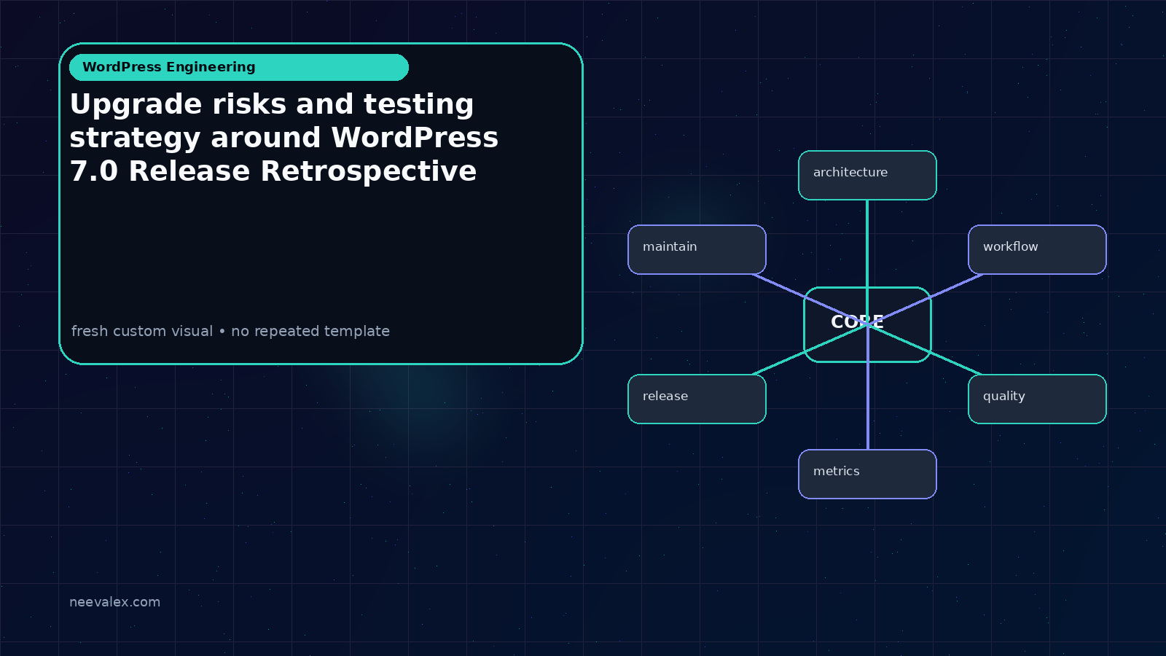Select the metrics node
Viewport: 1166px width, 656px height.
point(867,474)
